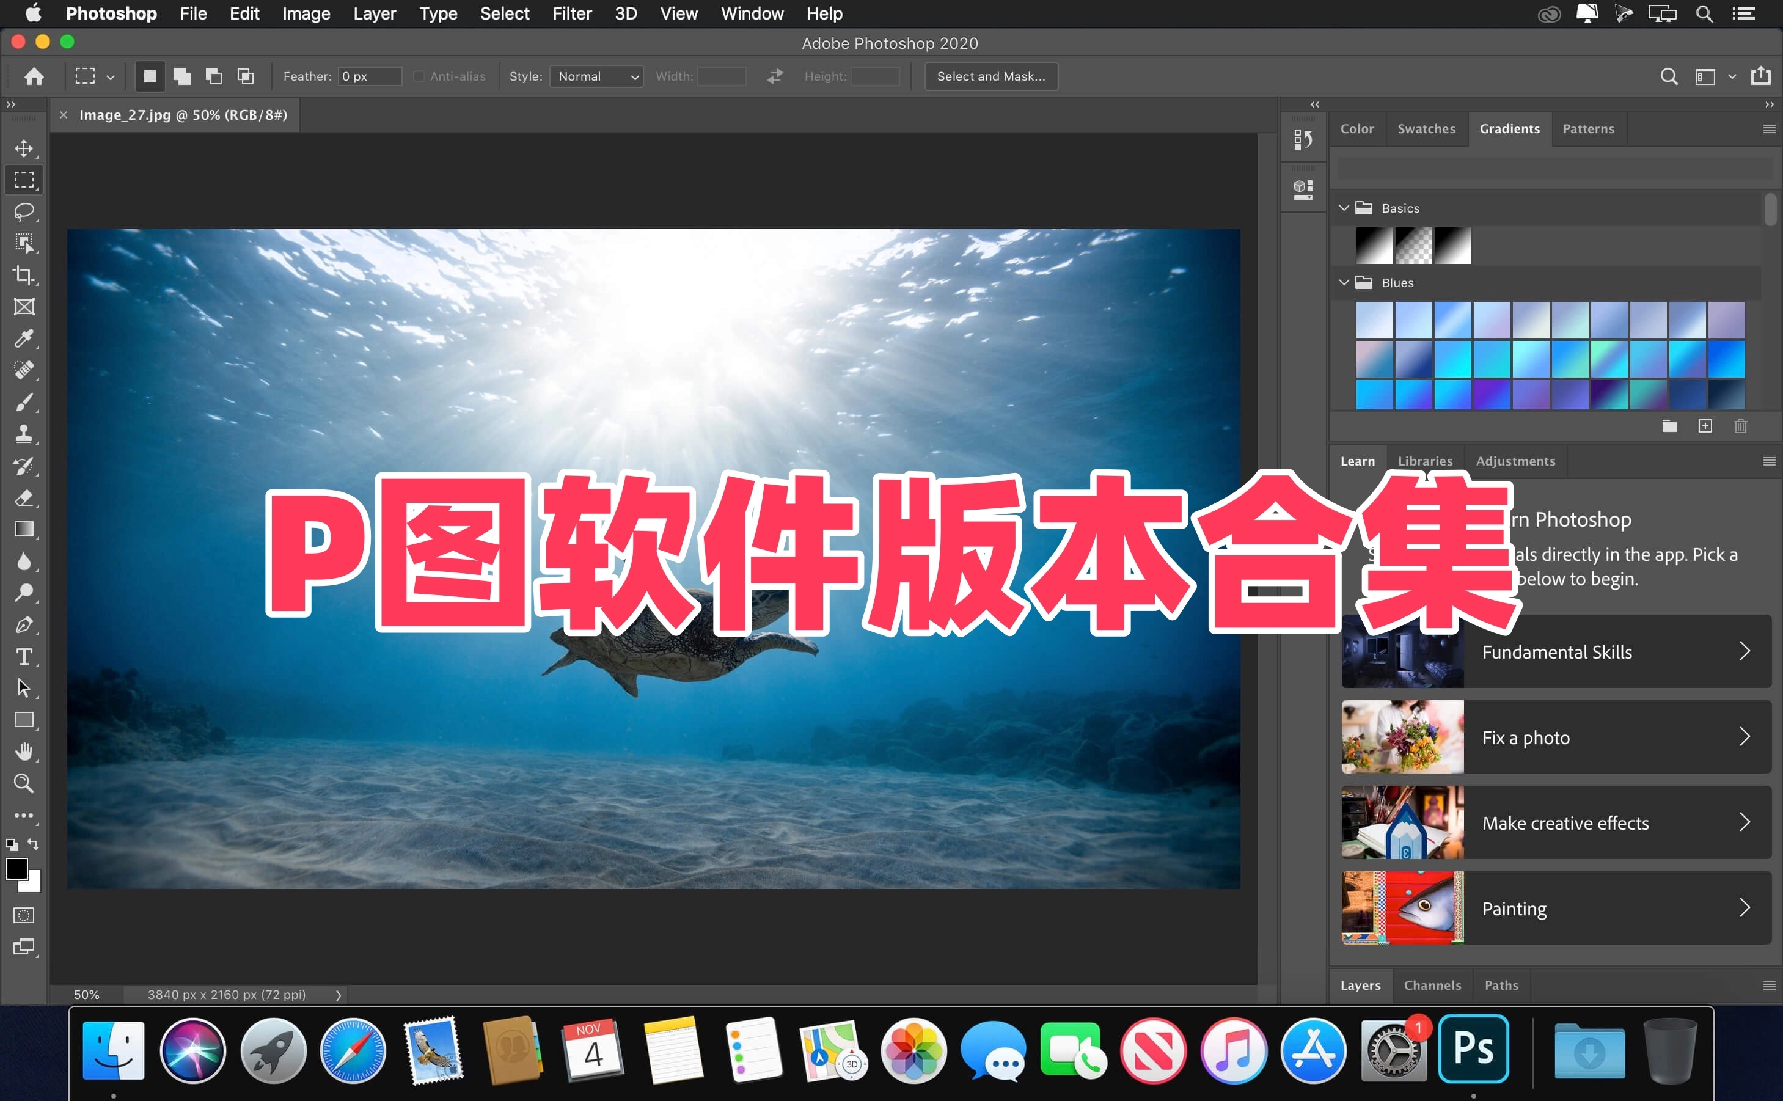This screenshot has height=1101, width=1783.
Task: Enable the Anti-alias checkbox
Action: [419, 76]
